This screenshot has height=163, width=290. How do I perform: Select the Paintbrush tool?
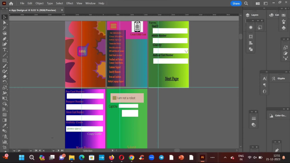point(5,66)
